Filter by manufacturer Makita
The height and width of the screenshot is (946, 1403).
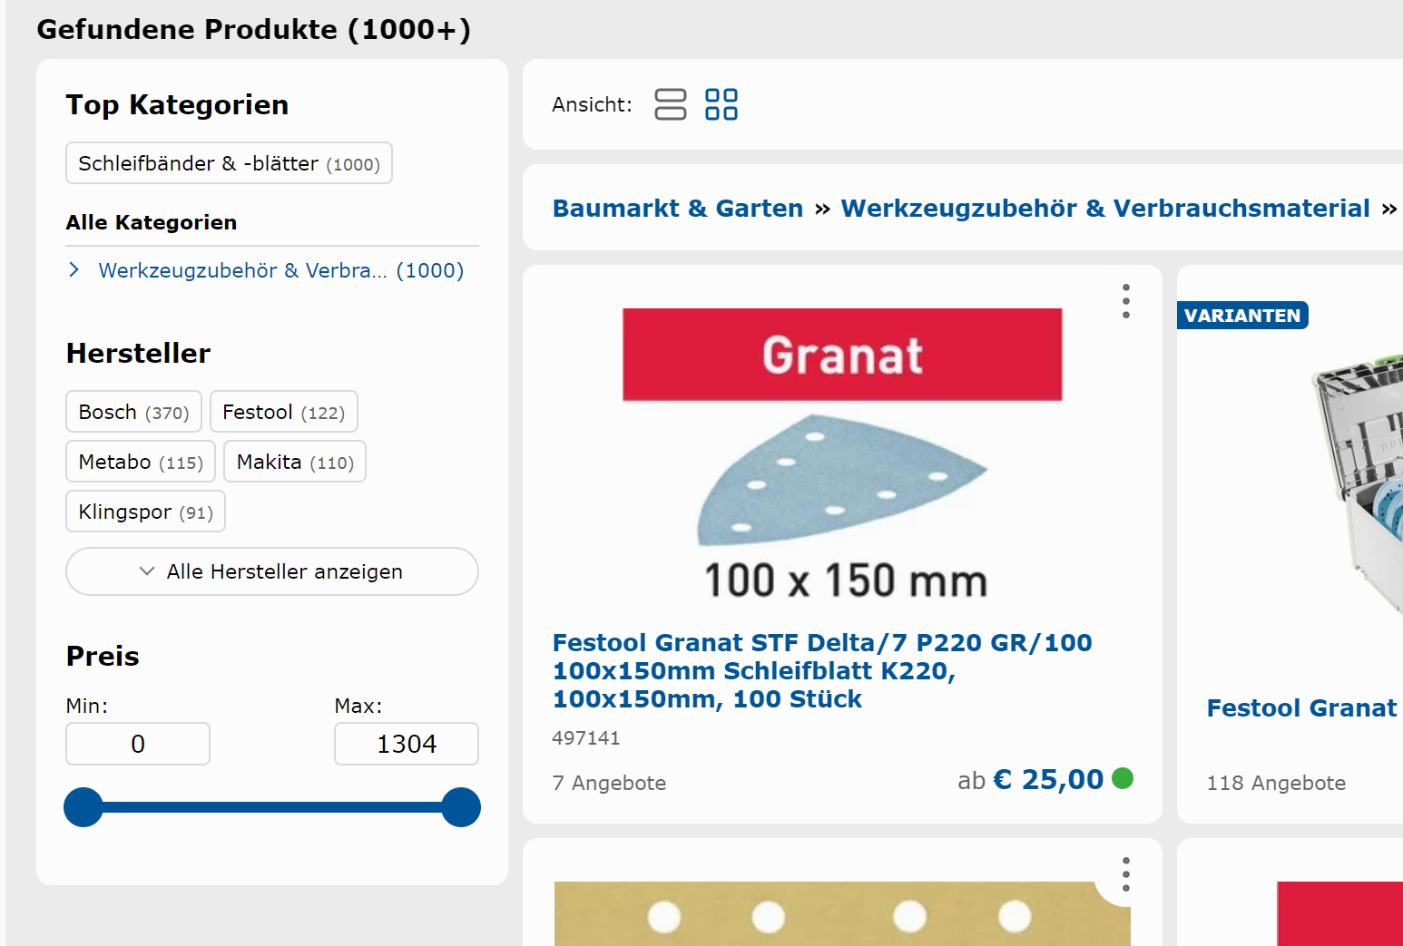295,462
